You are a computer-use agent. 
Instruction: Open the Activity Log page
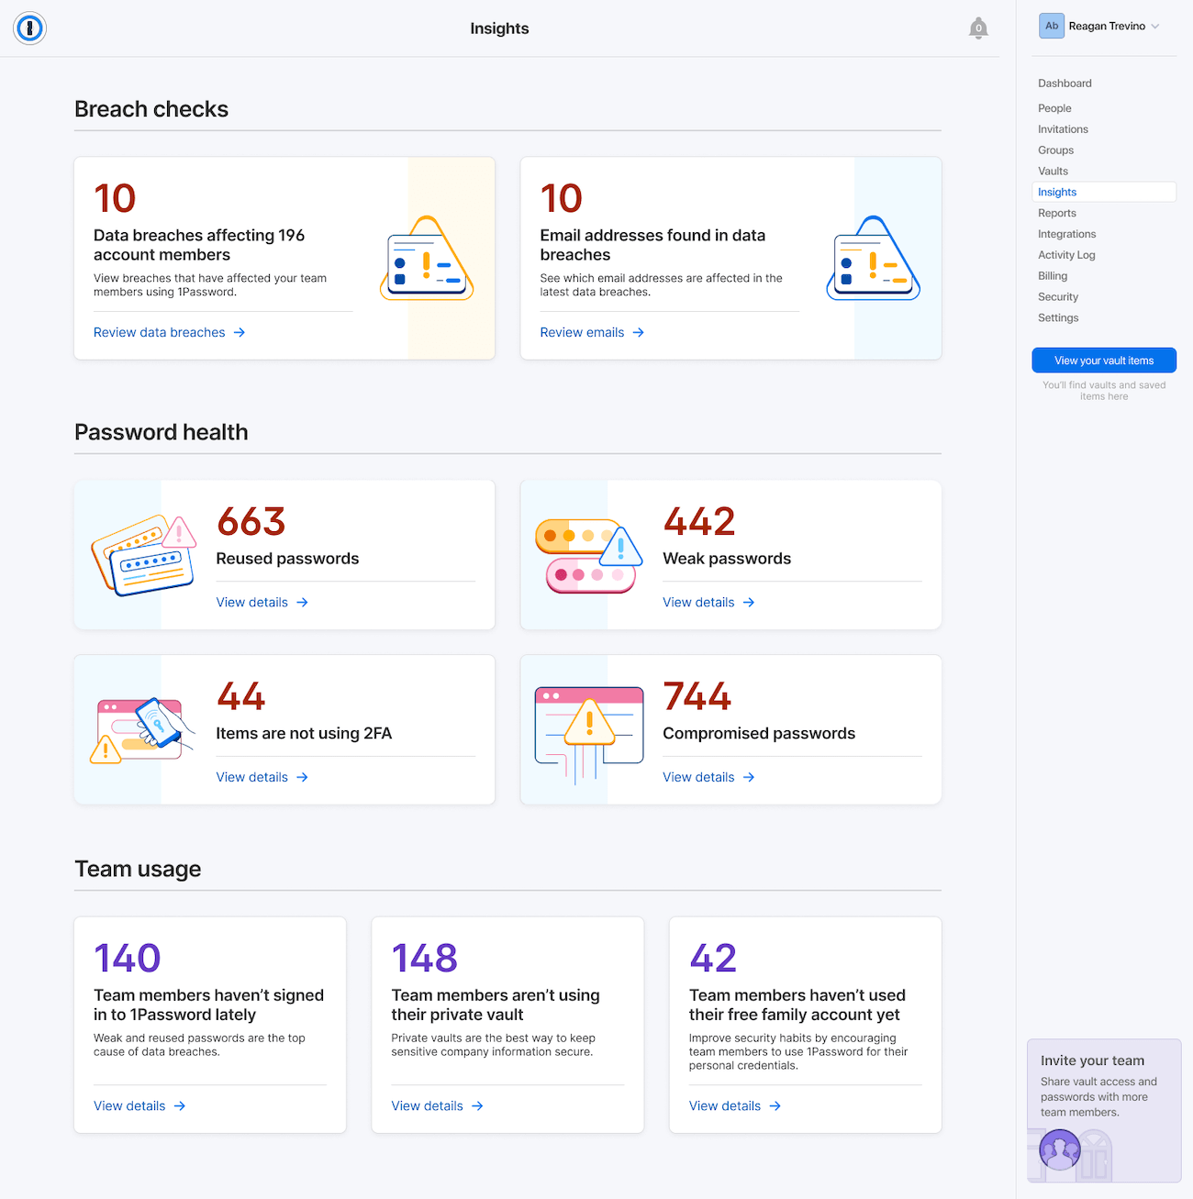click(1066, 254)
